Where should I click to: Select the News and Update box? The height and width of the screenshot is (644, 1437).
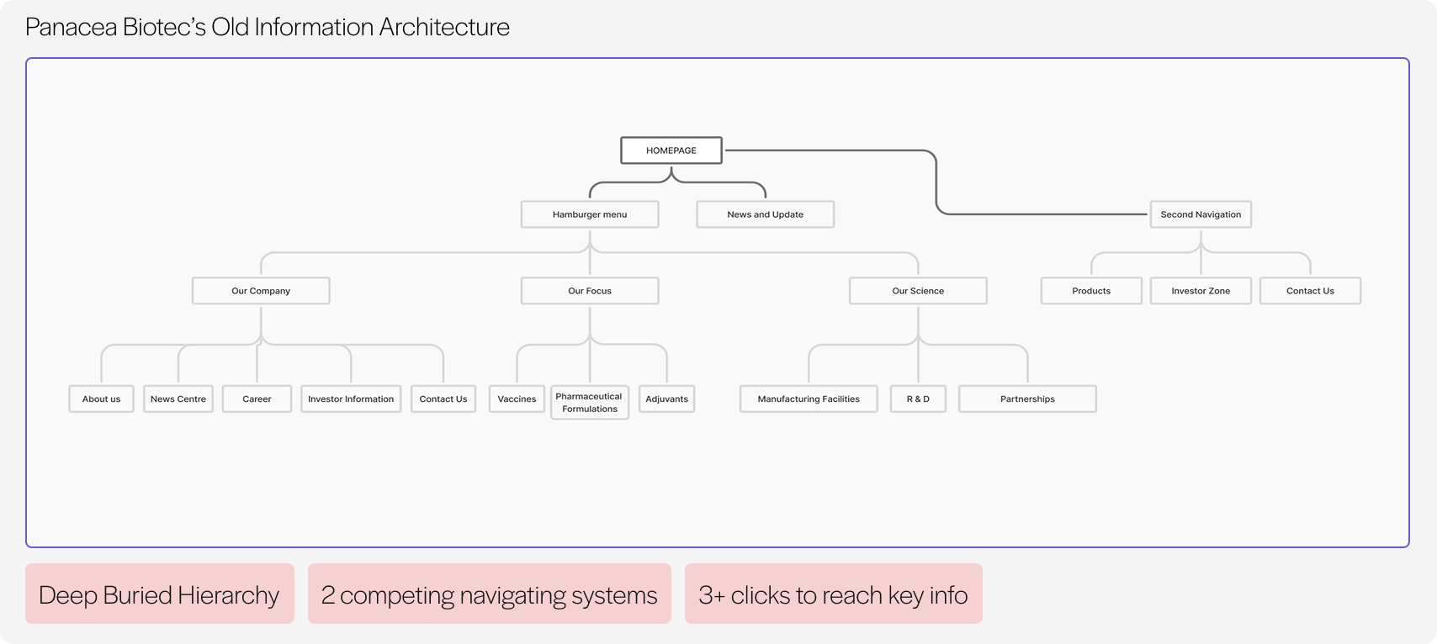click(x=766, y=214)
